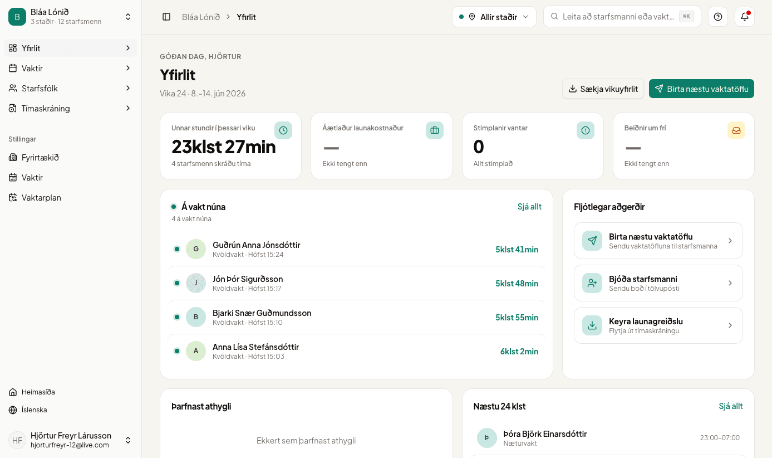The image size is (772, 458).
Task: Open notifications bell icon
Action: (745, 17)
